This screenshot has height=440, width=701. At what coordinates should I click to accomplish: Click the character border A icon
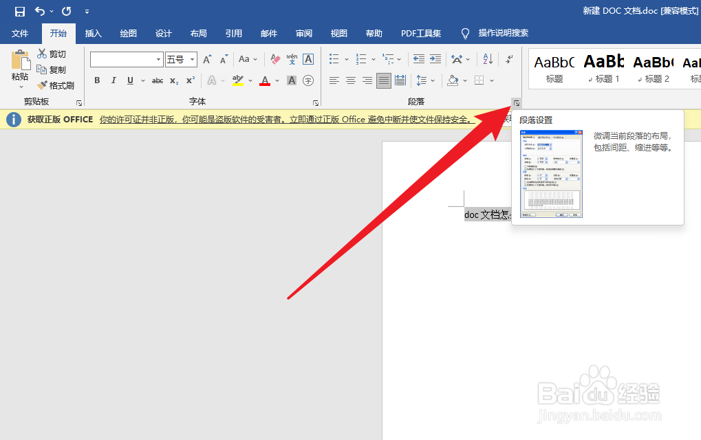[308, 59]
